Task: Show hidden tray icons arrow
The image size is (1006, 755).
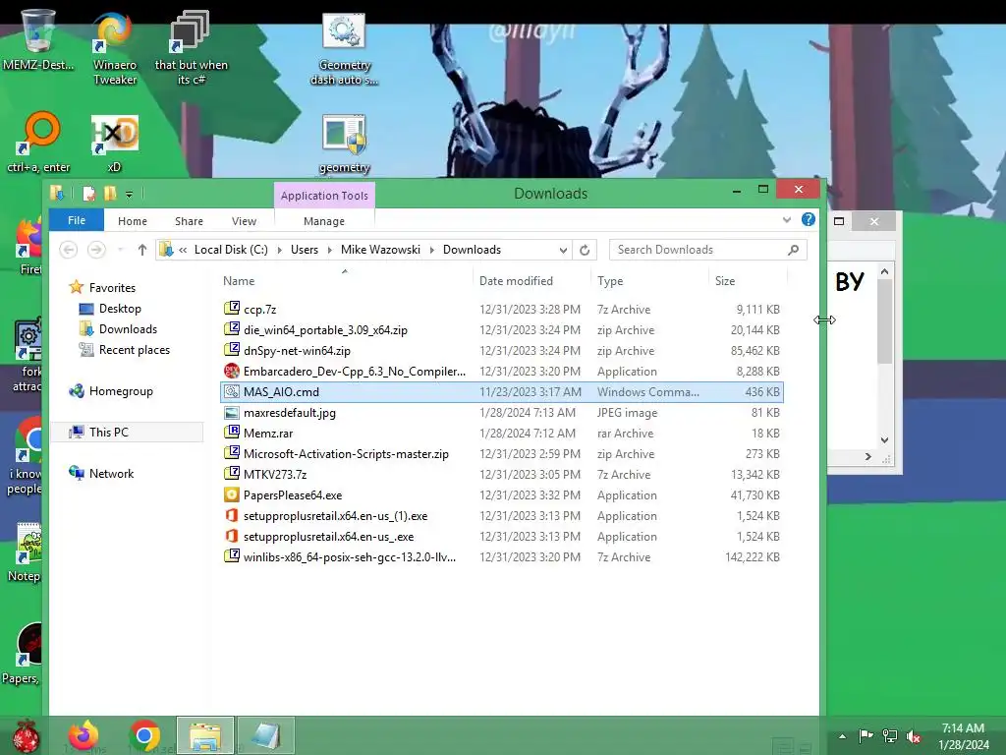Action: [x=842, y=736]
